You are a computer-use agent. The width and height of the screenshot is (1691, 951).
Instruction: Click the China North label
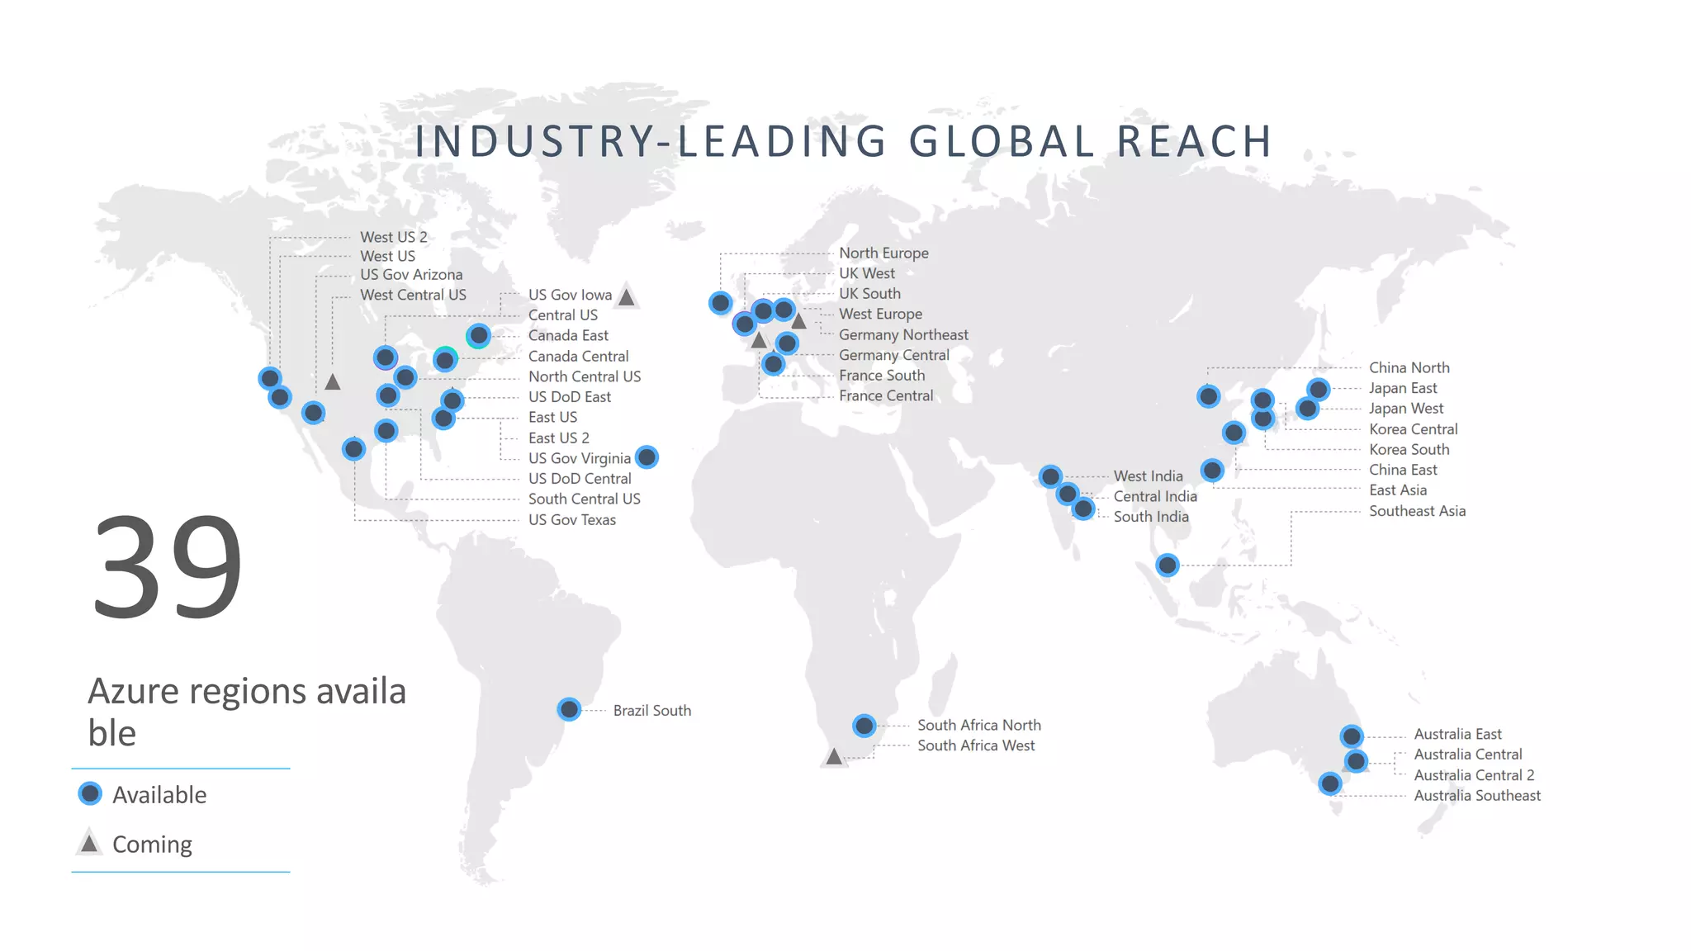click(1409, 368)
